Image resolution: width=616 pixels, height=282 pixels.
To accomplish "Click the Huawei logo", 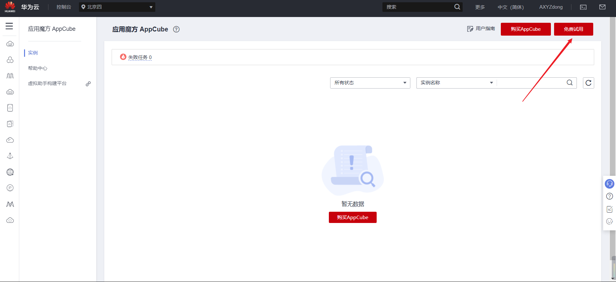I will click(10, 7).
